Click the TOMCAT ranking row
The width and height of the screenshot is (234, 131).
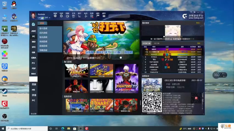click(x=173, y=72)
